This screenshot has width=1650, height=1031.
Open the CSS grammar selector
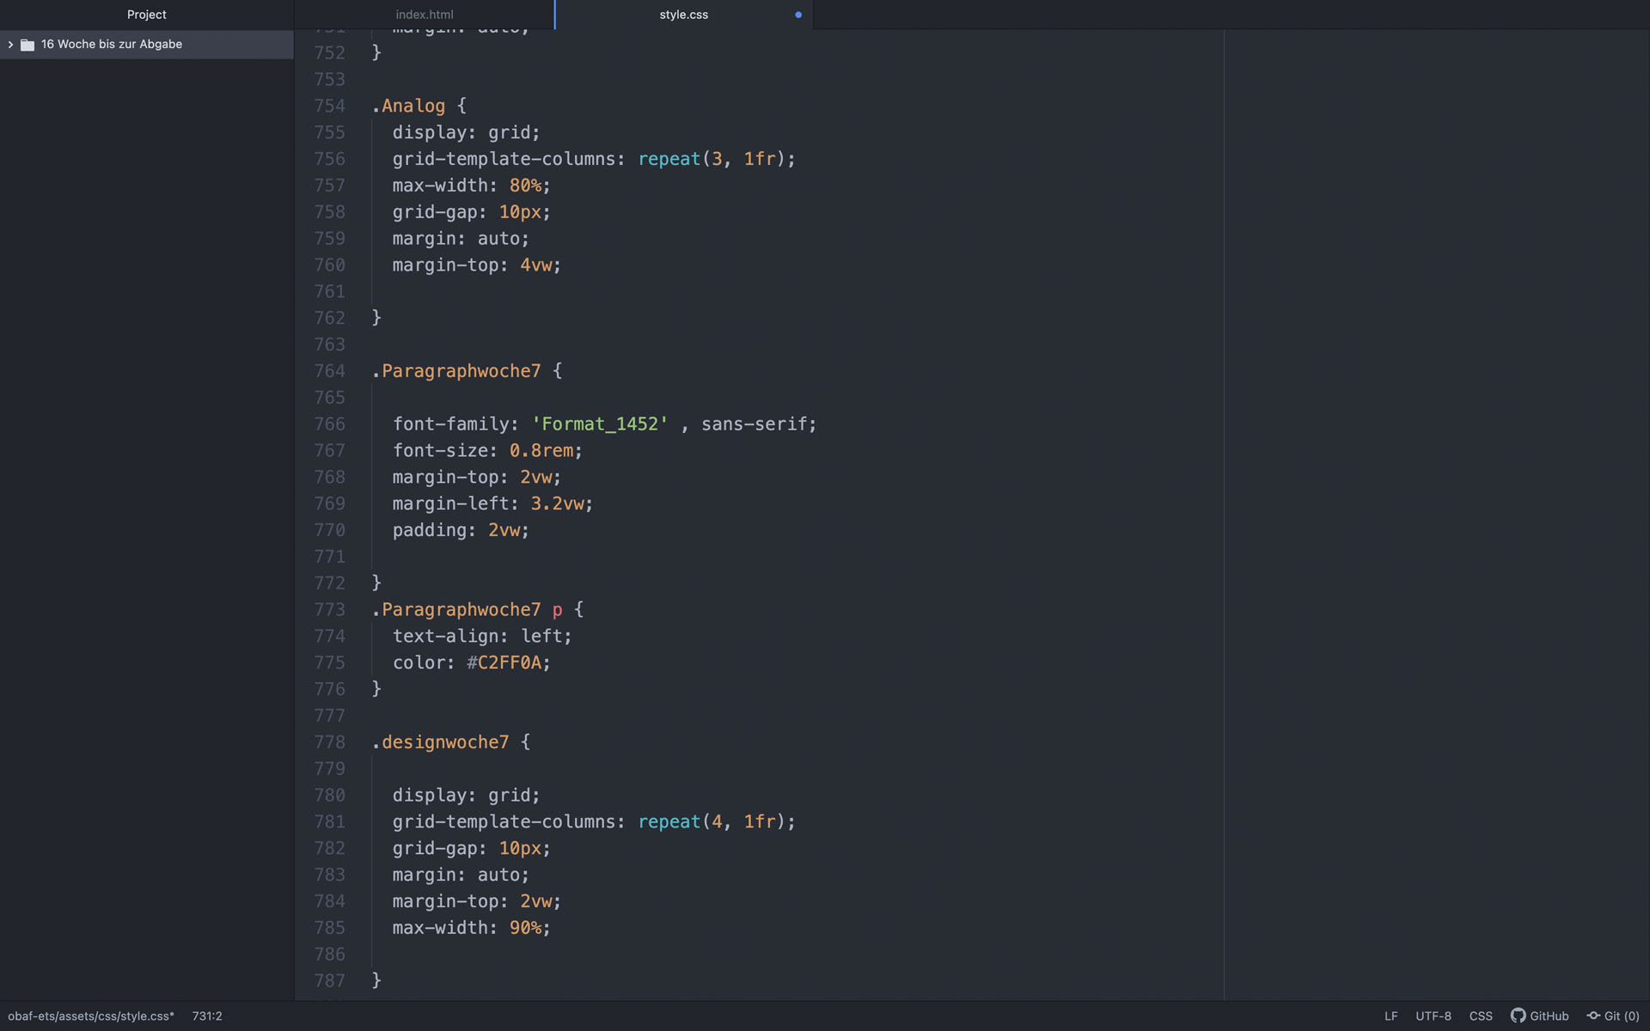(1481, 1016)
